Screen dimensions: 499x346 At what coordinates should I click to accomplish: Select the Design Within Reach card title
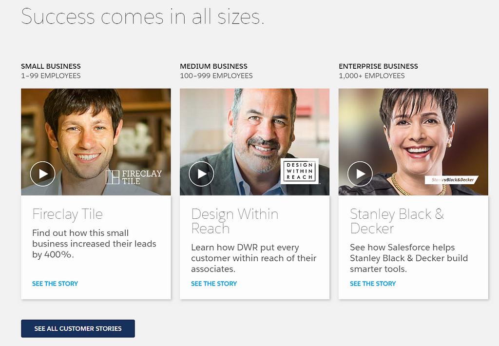click(234, 221)
